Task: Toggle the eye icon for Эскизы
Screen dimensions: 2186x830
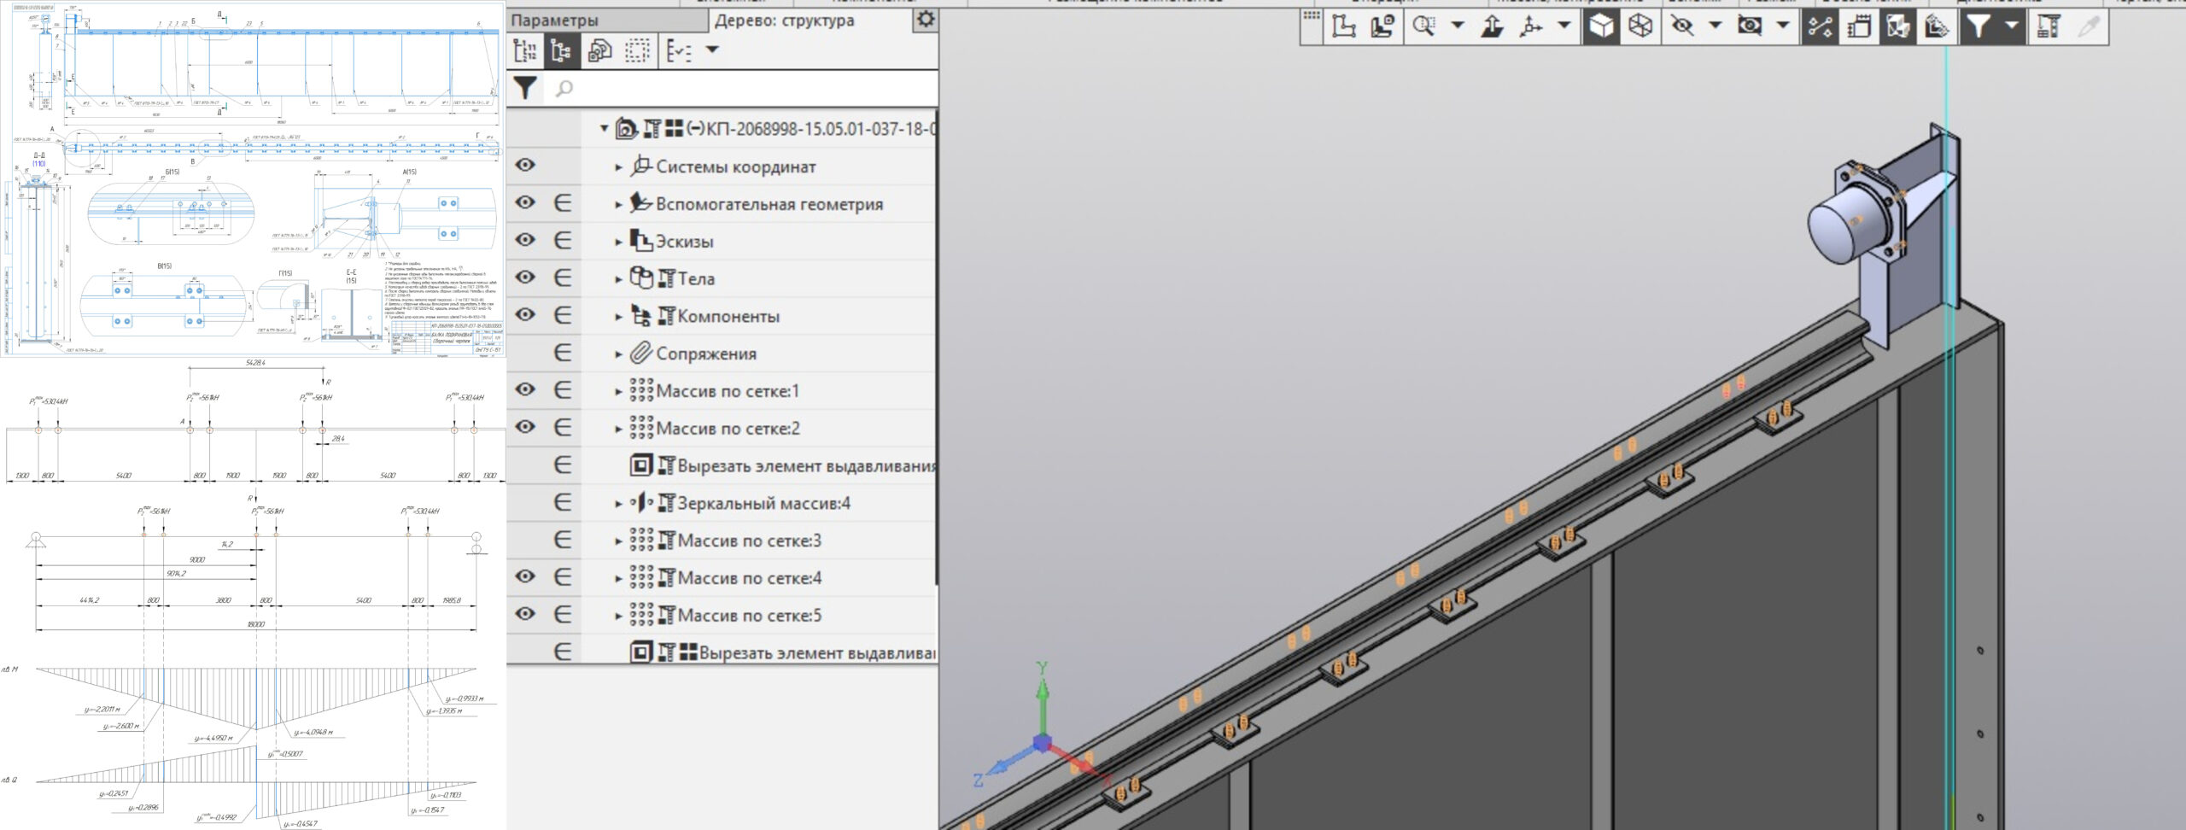Action: tap(525, 240)
